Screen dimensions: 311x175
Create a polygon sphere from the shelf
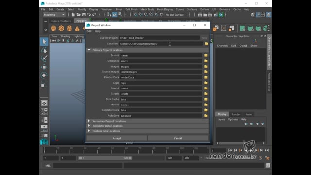[53, 28]
